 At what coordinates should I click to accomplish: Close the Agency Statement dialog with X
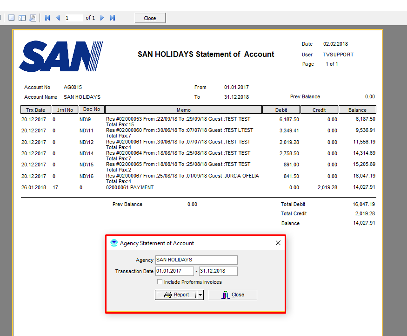pyautogui.click(x=278, y=243)
